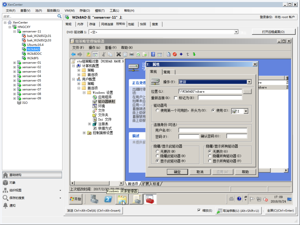
Task: Click the browse '...' button next to Location
Action: (x=247, y=92)
